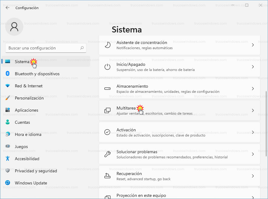Go to Aplicaciones in the sidebar

pyautogui.click(x=26, y=110)
